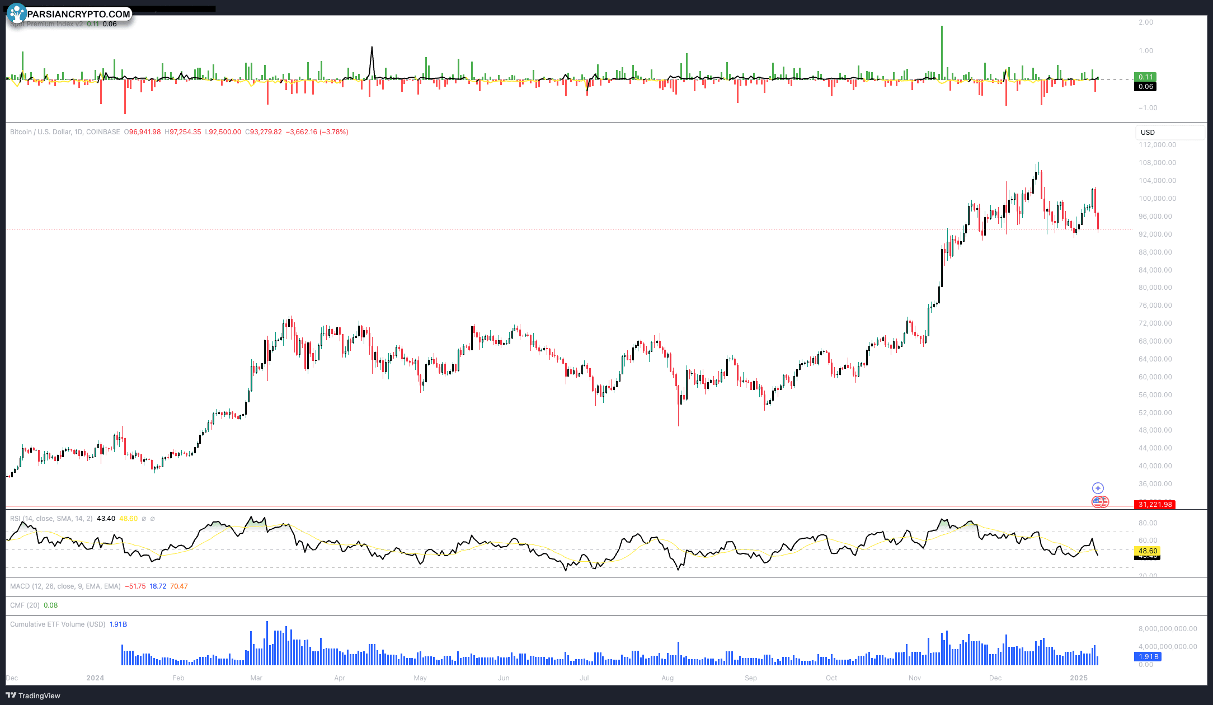Screen dimensions: 1213x705
Task: Click the 92,000.00 price axis label
Action: click(x=1155, y=234)
